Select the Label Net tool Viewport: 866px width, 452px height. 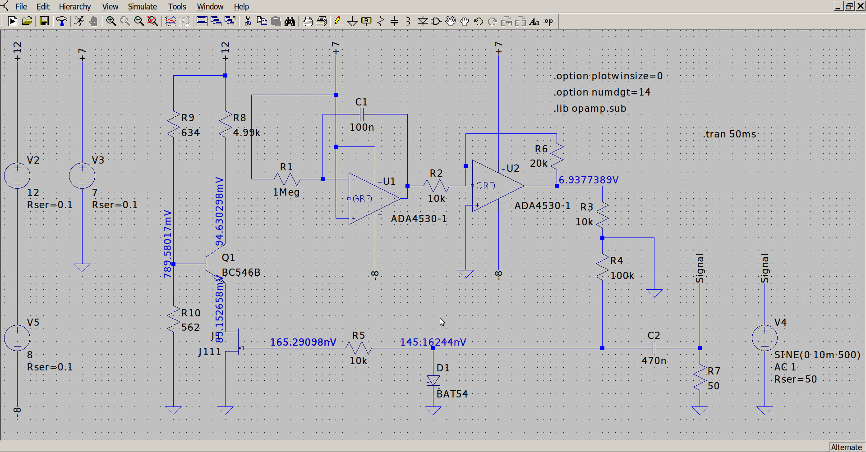[x=367, y=21]
